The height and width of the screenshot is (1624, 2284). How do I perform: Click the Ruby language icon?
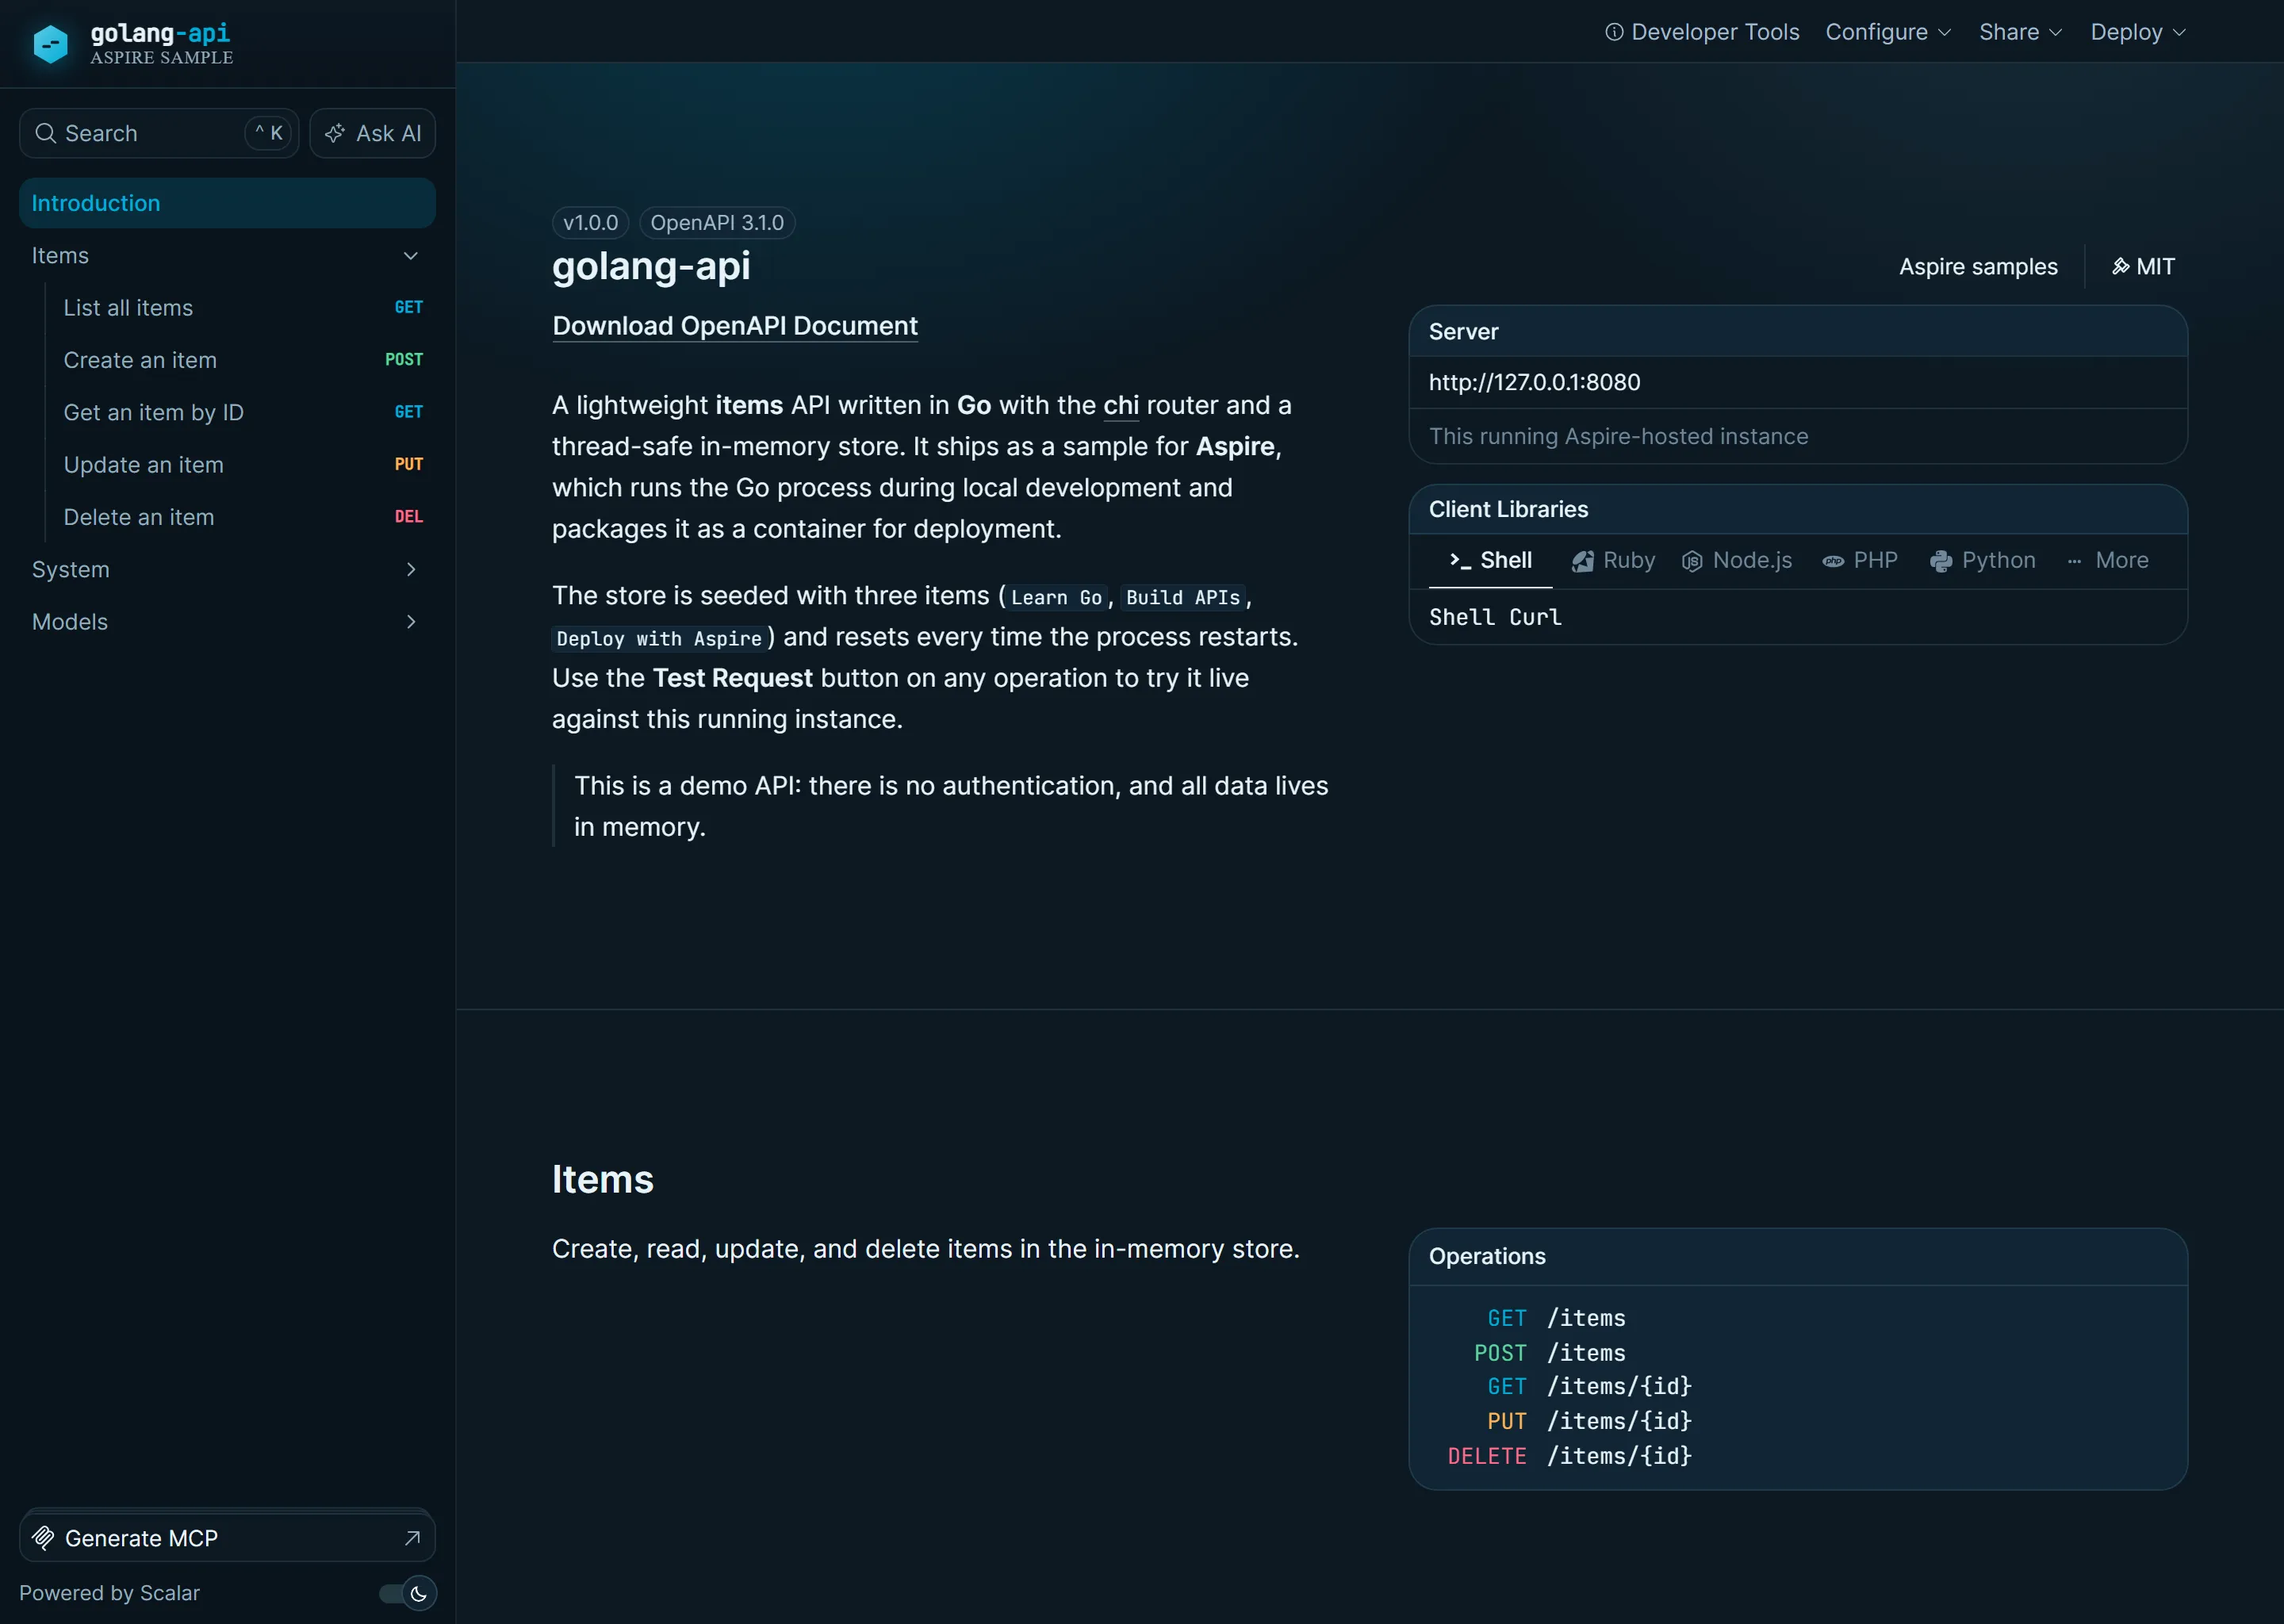click(x=1582, y=561)
